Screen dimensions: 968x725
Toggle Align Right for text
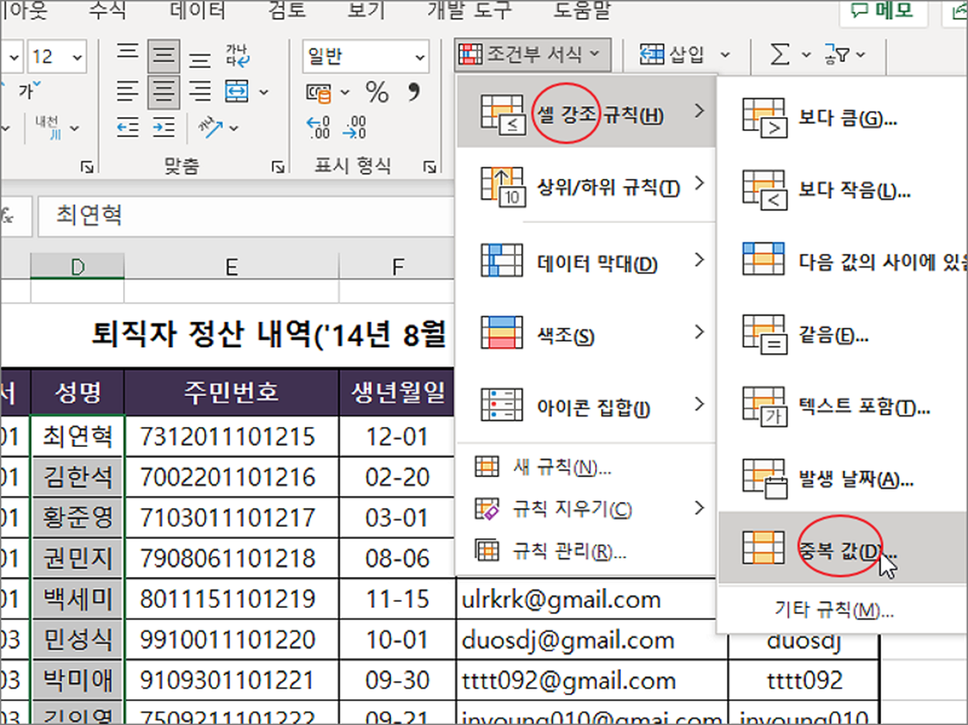click(201, 92)
